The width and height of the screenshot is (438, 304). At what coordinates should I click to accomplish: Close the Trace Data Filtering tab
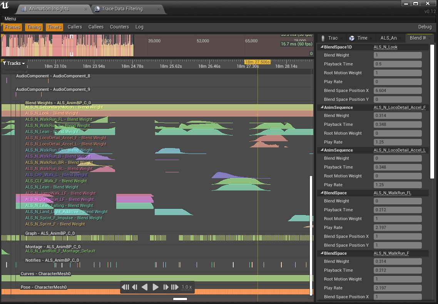click(x=159, y=9)
